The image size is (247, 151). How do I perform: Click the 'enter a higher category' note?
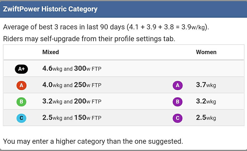click(93, 141)
